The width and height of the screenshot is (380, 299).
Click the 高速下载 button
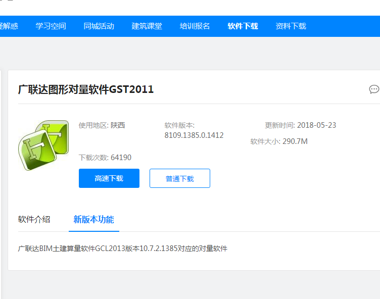[109, 178]
